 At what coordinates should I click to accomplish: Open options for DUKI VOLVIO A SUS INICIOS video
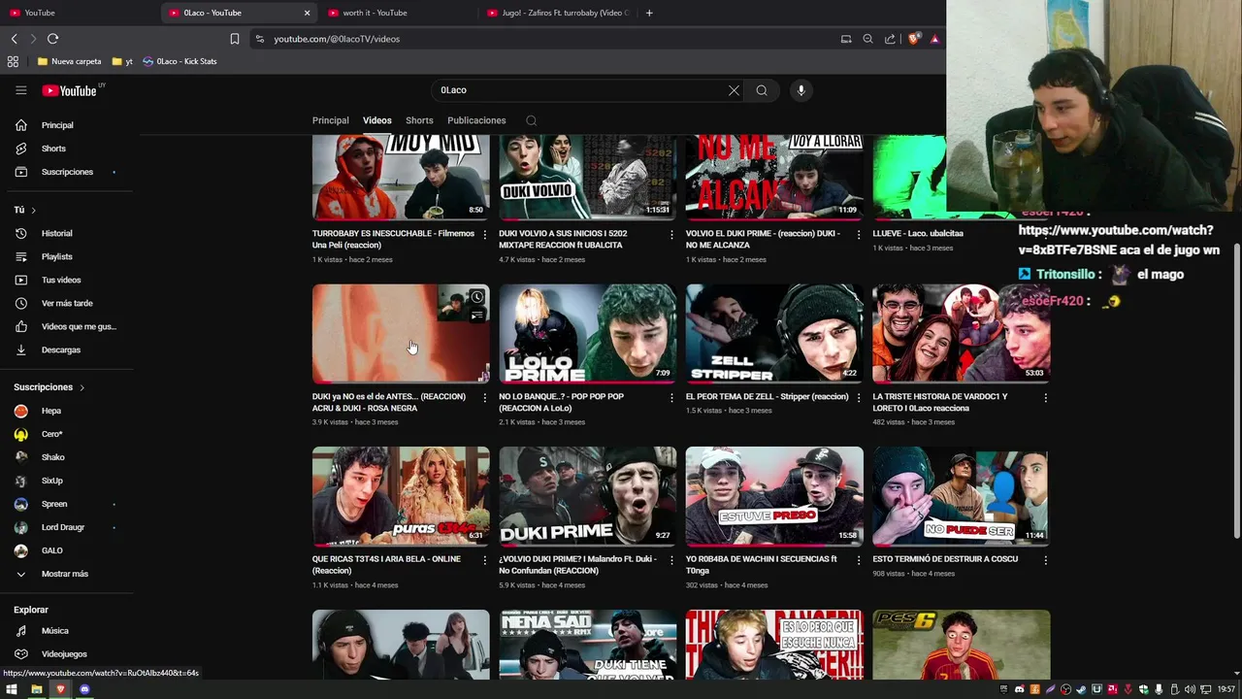[x=671, y=234]
